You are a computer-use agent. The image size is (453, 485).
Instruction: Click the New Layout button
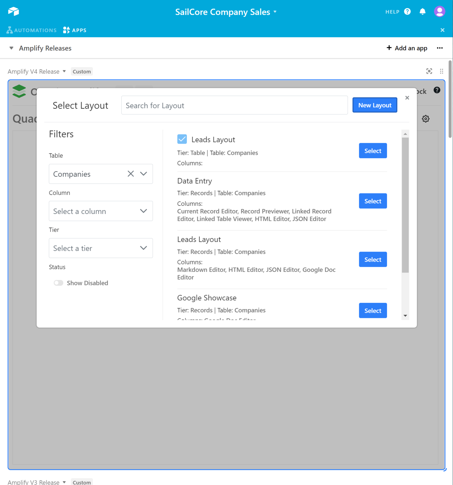point(375,105)
